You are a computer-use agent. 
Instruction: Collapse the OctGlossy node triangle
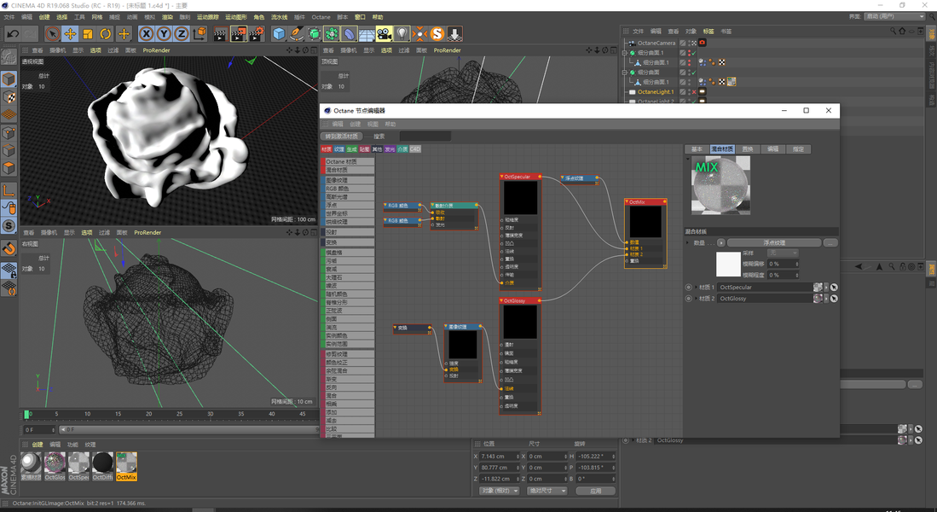[x=502, y=301]
